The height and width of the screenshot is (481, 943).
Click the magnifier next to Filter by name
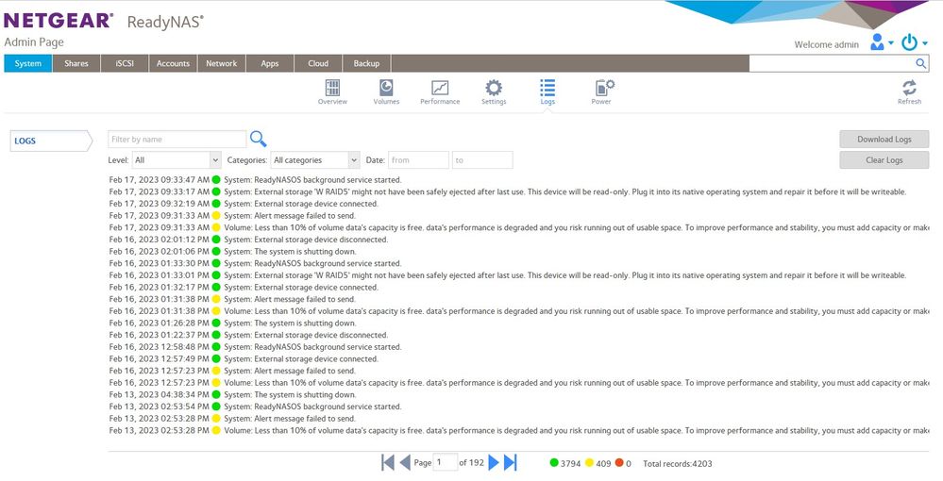258,140
